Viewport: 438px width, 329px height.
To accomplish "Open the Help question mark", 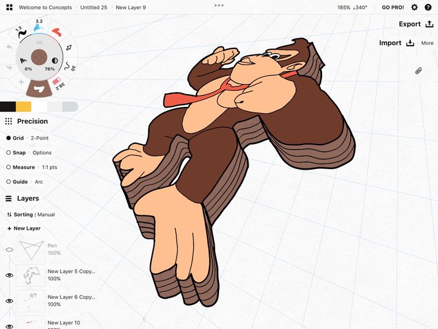I will (428, 7).
